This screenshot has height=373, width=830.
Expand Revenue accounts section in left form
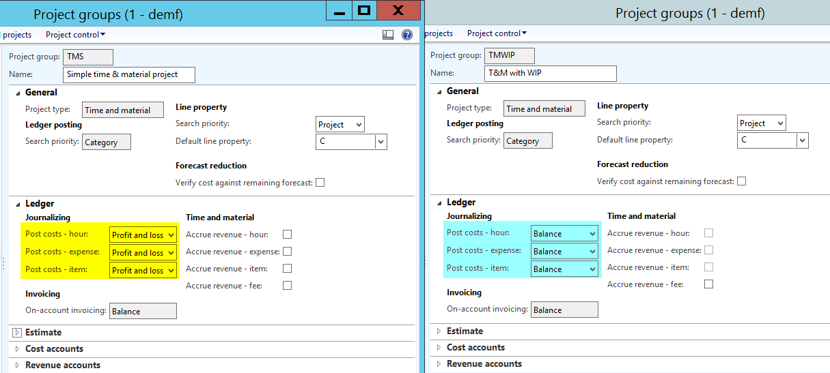tap(18, 365)
